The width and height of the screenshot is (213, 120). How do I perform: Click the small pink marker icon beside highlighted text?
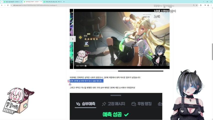(x=69, y=81)
